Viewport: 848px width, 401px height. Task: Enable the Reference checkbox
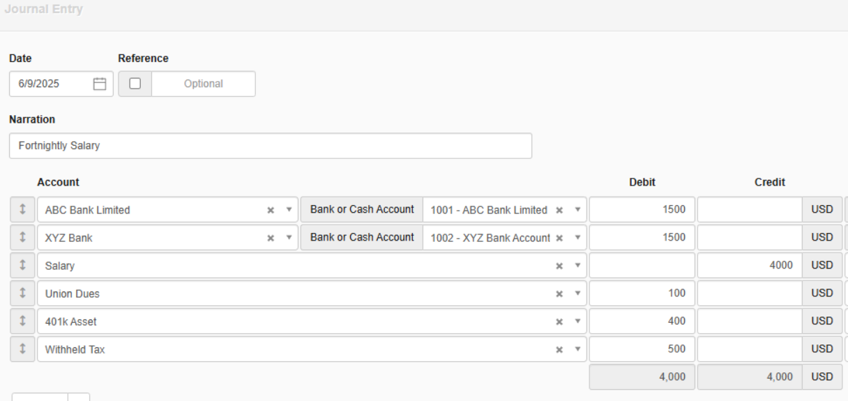pyautogui.click(x=135, y=84)
